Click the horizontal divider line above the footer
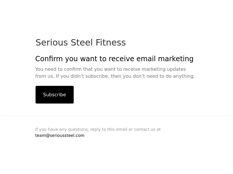This screenshot has width=233, height=174. pos(116,116)
